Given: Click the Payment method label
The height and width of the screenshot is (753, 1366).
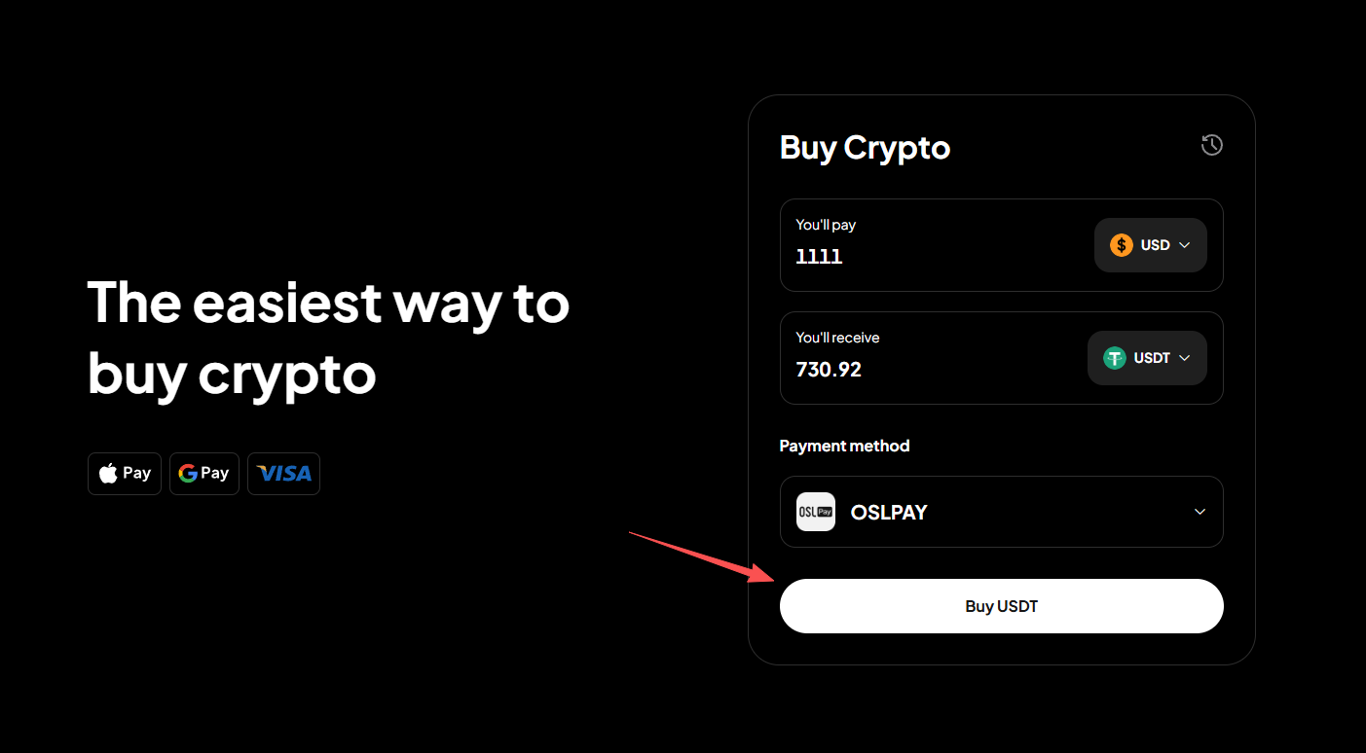Looking at the screenshot, I should click(844, 446).
